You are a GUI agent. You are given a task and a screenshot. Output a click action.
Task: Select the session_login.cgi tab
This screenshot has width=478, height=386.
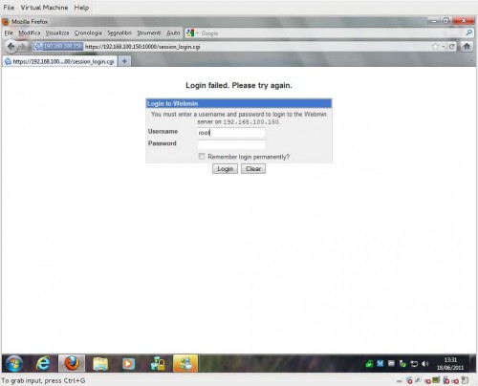pyautogui.click(x=60, y=61)
